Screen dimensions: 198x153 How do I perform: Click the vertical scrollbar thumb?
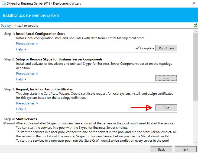[196, 67]
